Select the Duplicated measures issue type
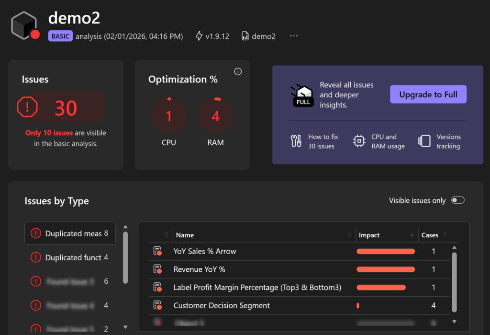The image size is (490, 335). pyautogui.click(x=70, y=233)
